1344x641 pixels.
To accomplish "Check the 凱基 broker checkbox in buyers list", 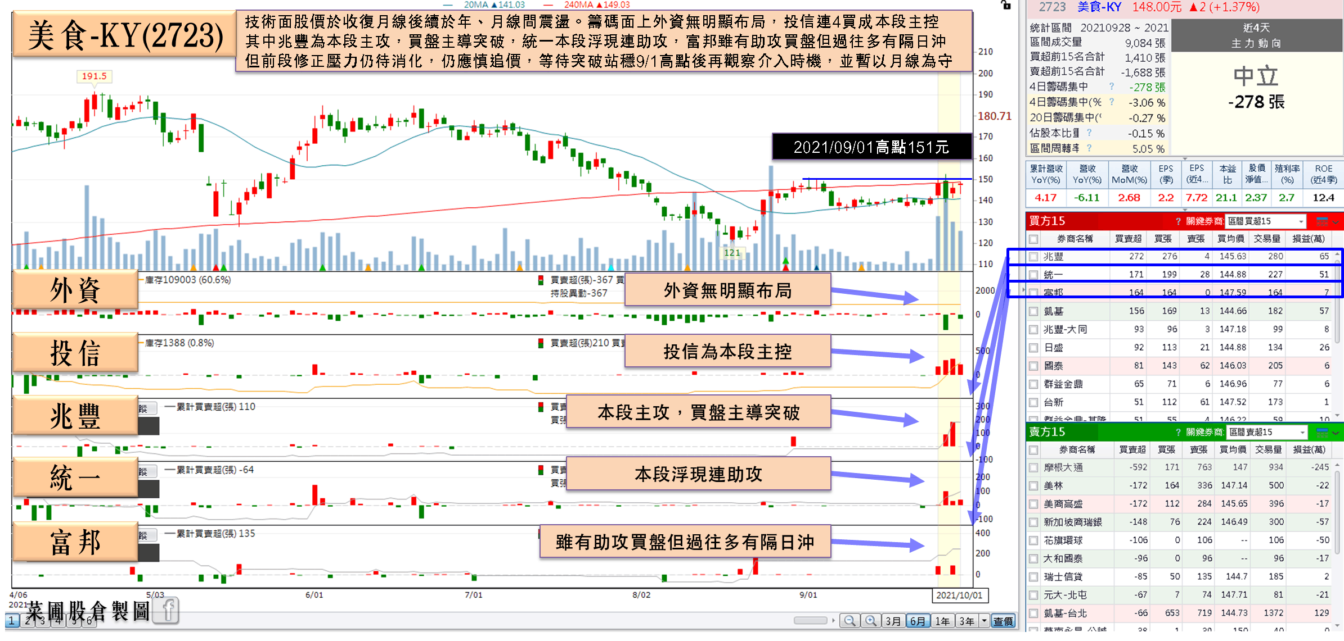I will [1033, 311].
